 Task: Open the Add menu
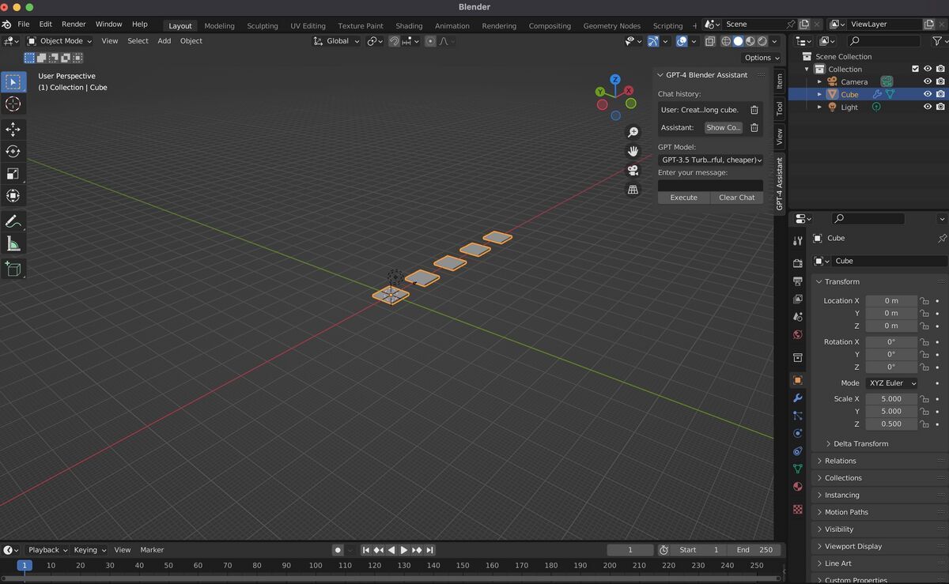click(164, 40)
